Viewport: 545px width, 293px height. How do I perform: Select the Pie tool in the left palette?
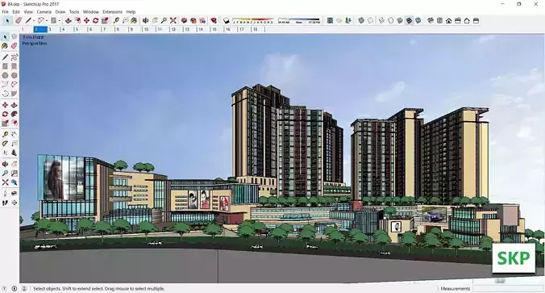coord(15,94)
